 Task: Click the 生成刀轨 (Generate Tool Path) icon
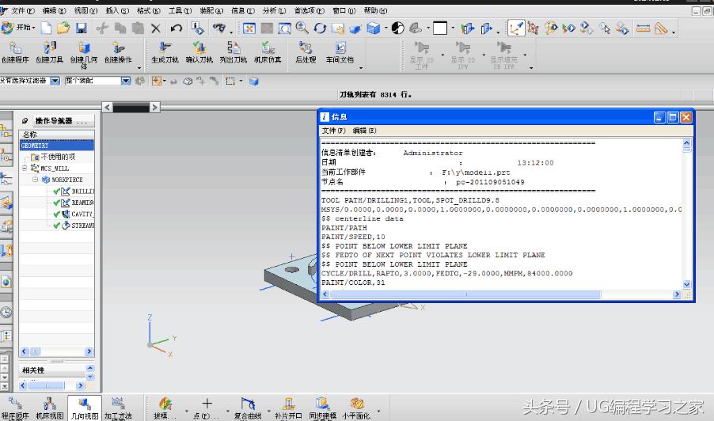pos(165,51)
